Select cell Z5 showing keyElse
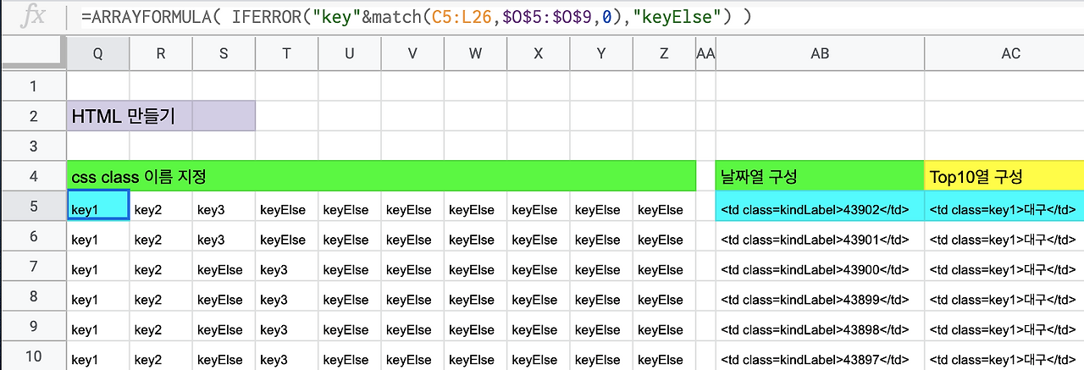Viewport: 1084px width, 370px height. [x=664, y=206]
